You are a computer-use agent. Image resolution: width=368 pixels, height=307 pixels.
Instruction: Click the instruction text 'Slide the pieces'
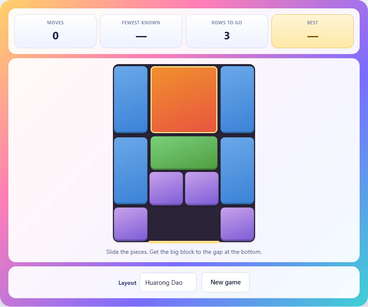pyautogui.click(x=184, y=252)
